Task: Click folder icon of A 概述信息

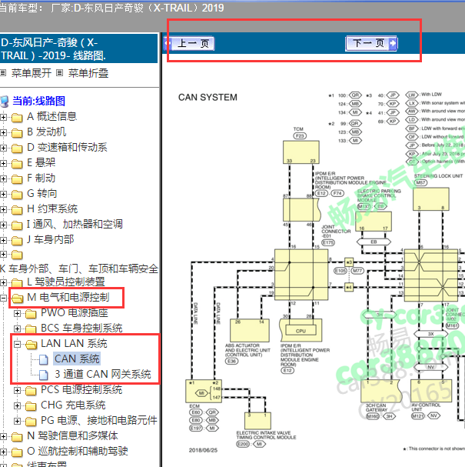Action: tap(17, 118)
